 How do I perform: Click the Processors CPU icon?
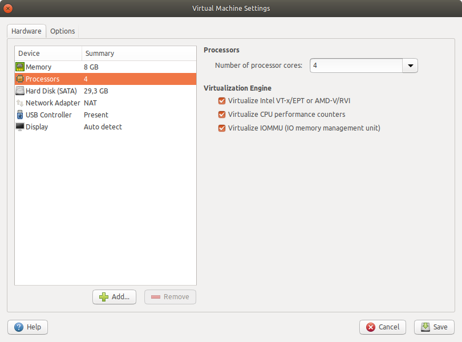(x=20, y=79)
